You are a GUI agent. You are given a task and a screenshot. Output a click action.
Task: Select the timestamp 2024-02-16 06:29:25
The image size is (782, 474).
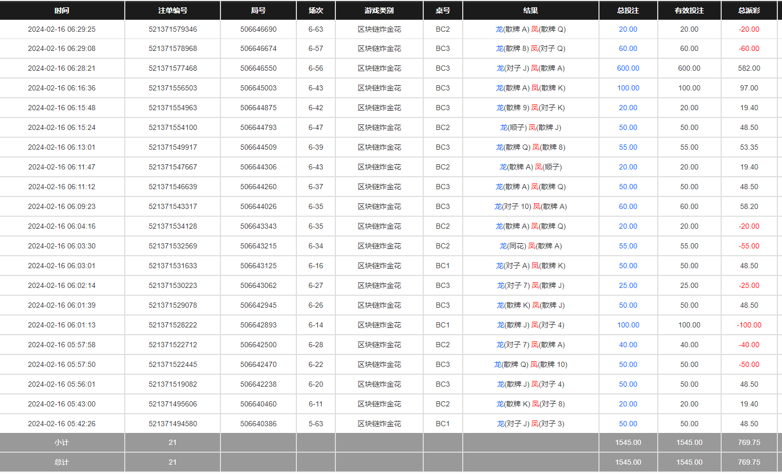[x=62, y=29]
